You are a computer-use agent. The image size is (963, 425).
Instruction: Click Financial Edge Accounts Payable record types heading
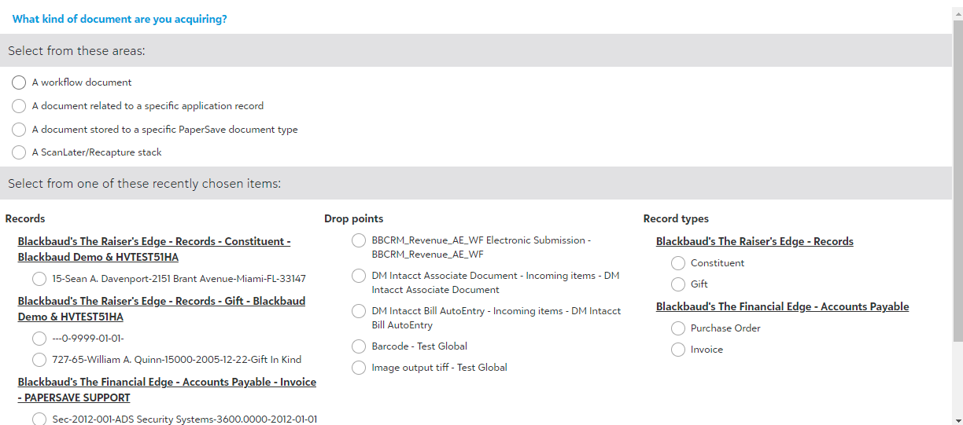pos(782,307)
